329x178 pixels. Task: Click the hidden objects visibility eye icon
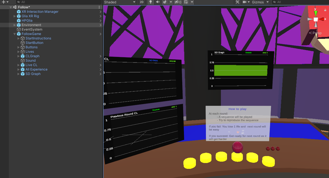tap(177, 2)
